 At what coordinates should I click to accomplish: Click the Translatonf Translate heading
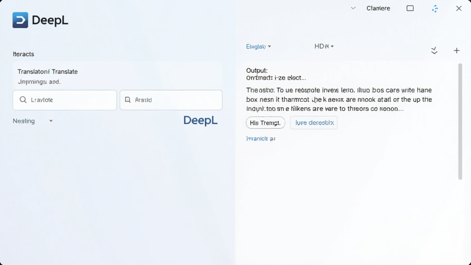click(x=47, y=71)
